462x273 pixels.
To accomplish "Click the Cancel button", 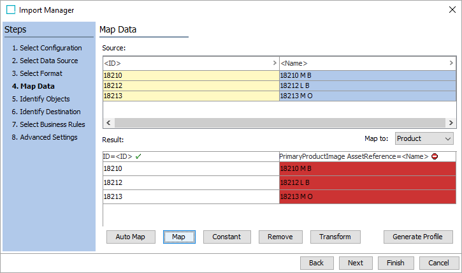I will (x=439, y=263).
